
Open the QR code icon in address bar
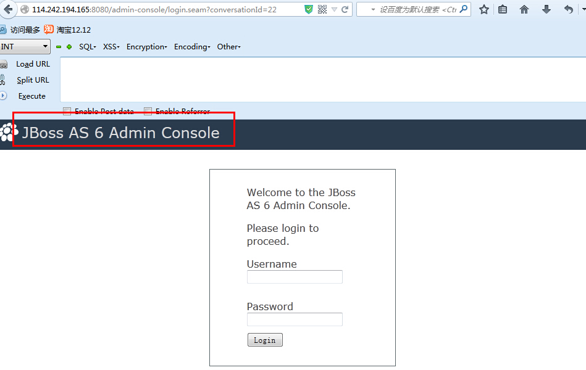[322, 9]
